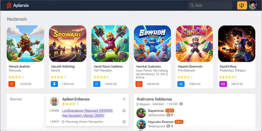
Task: Click the Aplkam Enllamsia avatar icon
Action: pyautogui.click(x=54, y=101)
